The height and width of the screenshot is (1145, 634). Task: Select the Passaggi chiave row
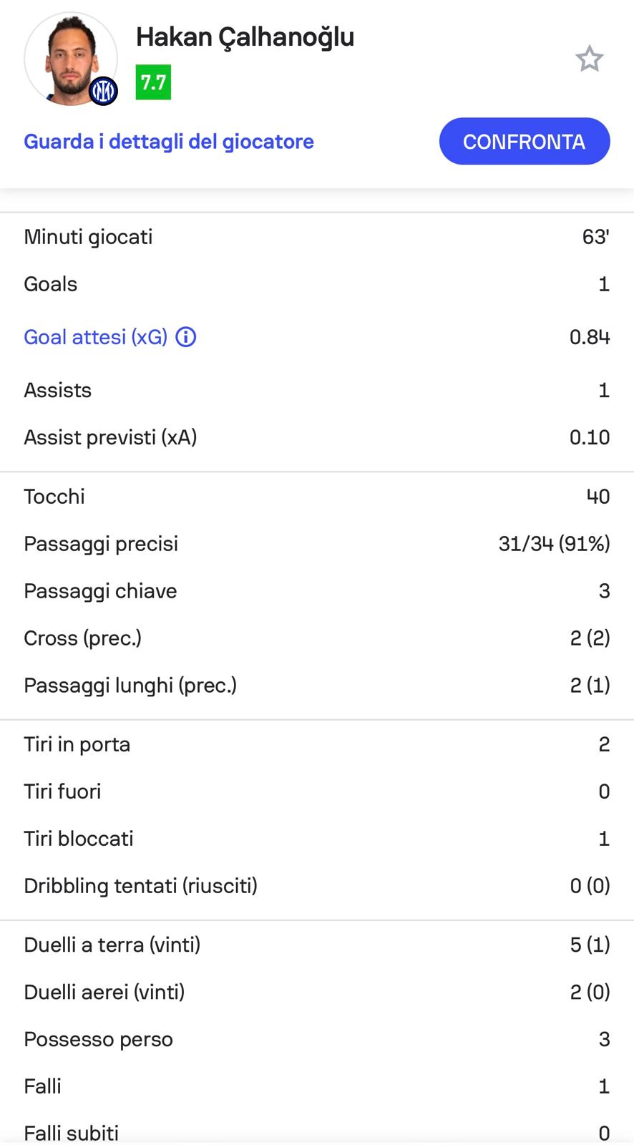[317, 591]
